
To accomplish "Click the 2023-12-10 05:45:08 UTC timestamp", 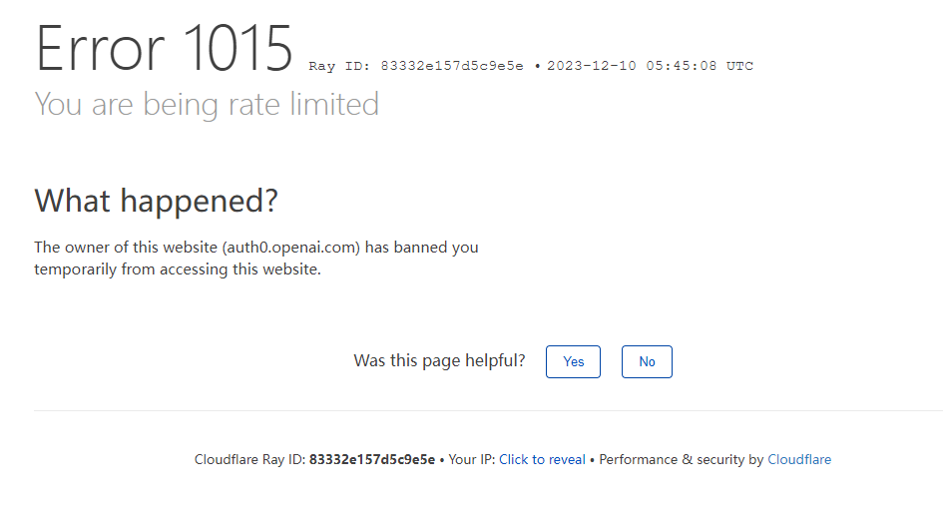I will click(651, 67).
